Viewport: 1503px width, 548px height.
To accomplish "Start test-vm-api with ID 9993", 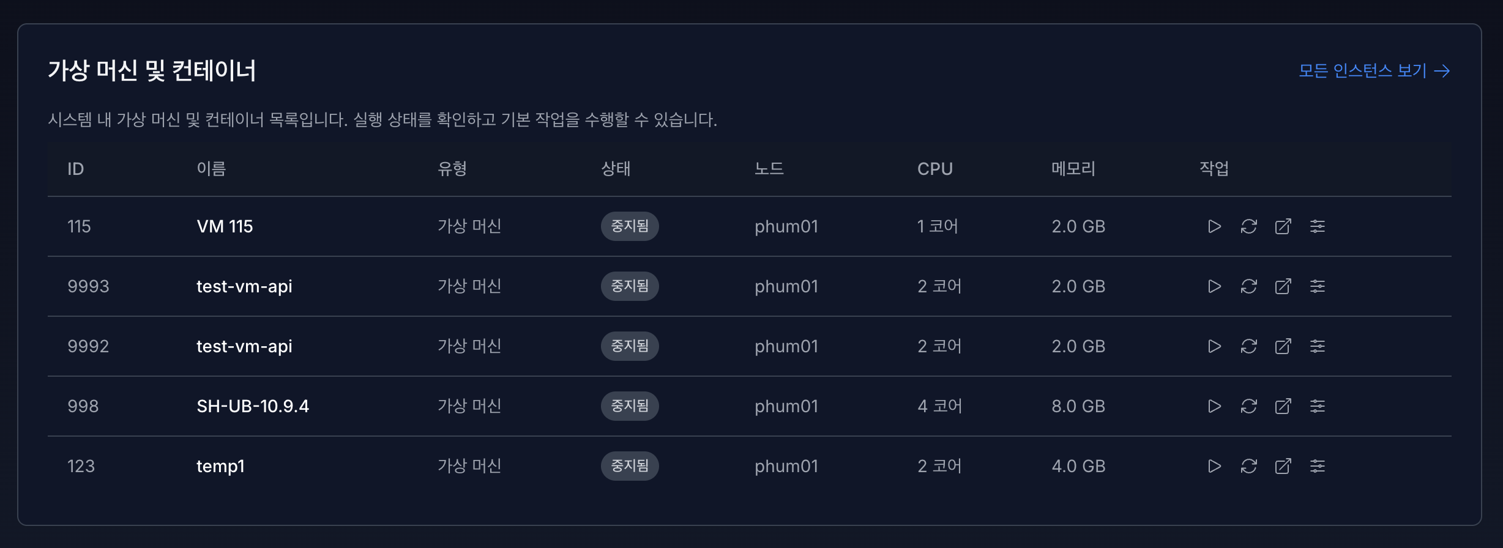I will 1215,286.
